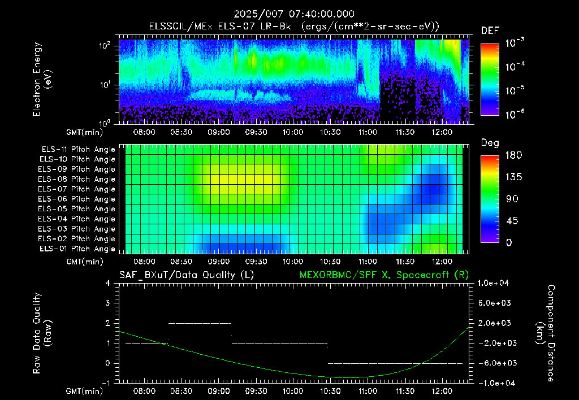This screenshot has height=400, width=579.
Task: Click the 12:00 time tick under the spectrogram
Action: [442, 132]
